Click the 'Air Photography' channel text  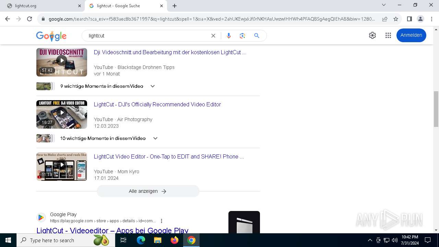coord(135,119)
